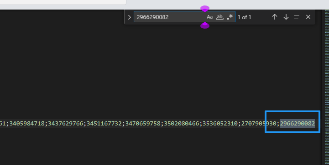Click the "1 of 1" match counter
Viewport: 329px width, 165px height.
[244, 17]
